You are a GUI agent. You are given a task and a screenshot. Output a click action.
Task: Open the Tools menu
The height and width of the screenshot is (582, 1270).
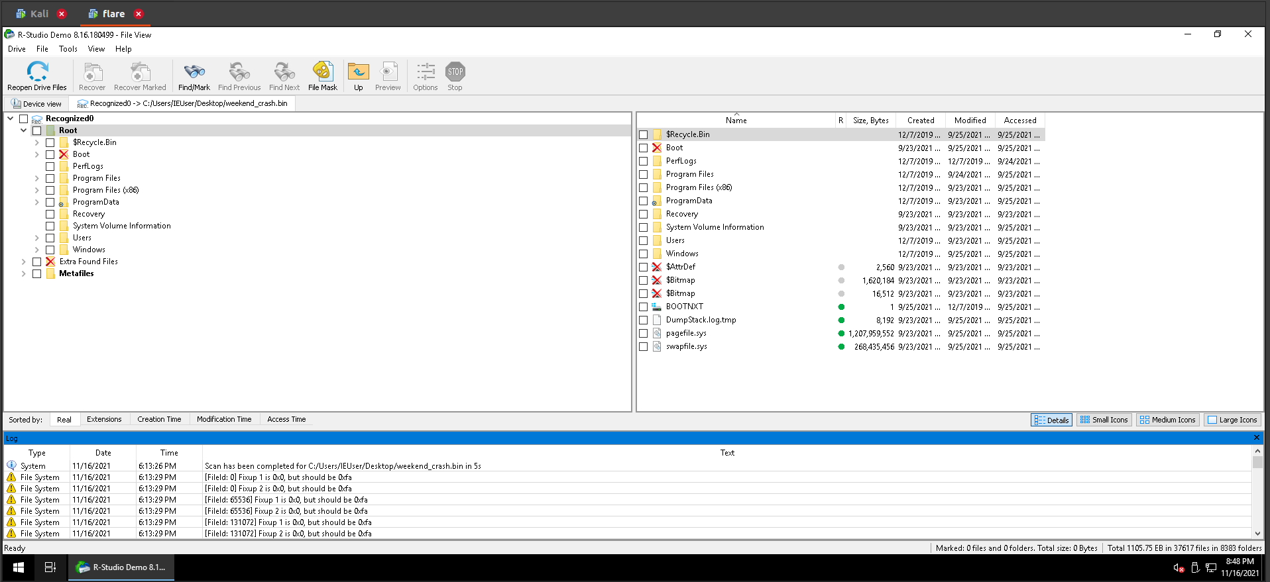click(68, 49)
